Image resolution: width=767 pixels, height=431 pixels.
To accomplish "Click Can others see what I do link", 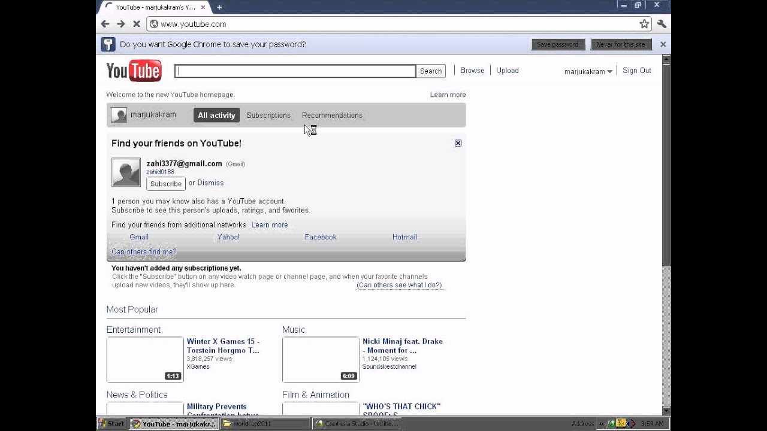I will (399, 285).
